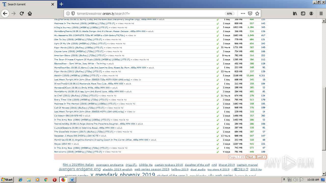Open Aladdin (2019) 1080p torrent link
The image size is (326, 183).
pyautogui.click(x=77, y=75)
